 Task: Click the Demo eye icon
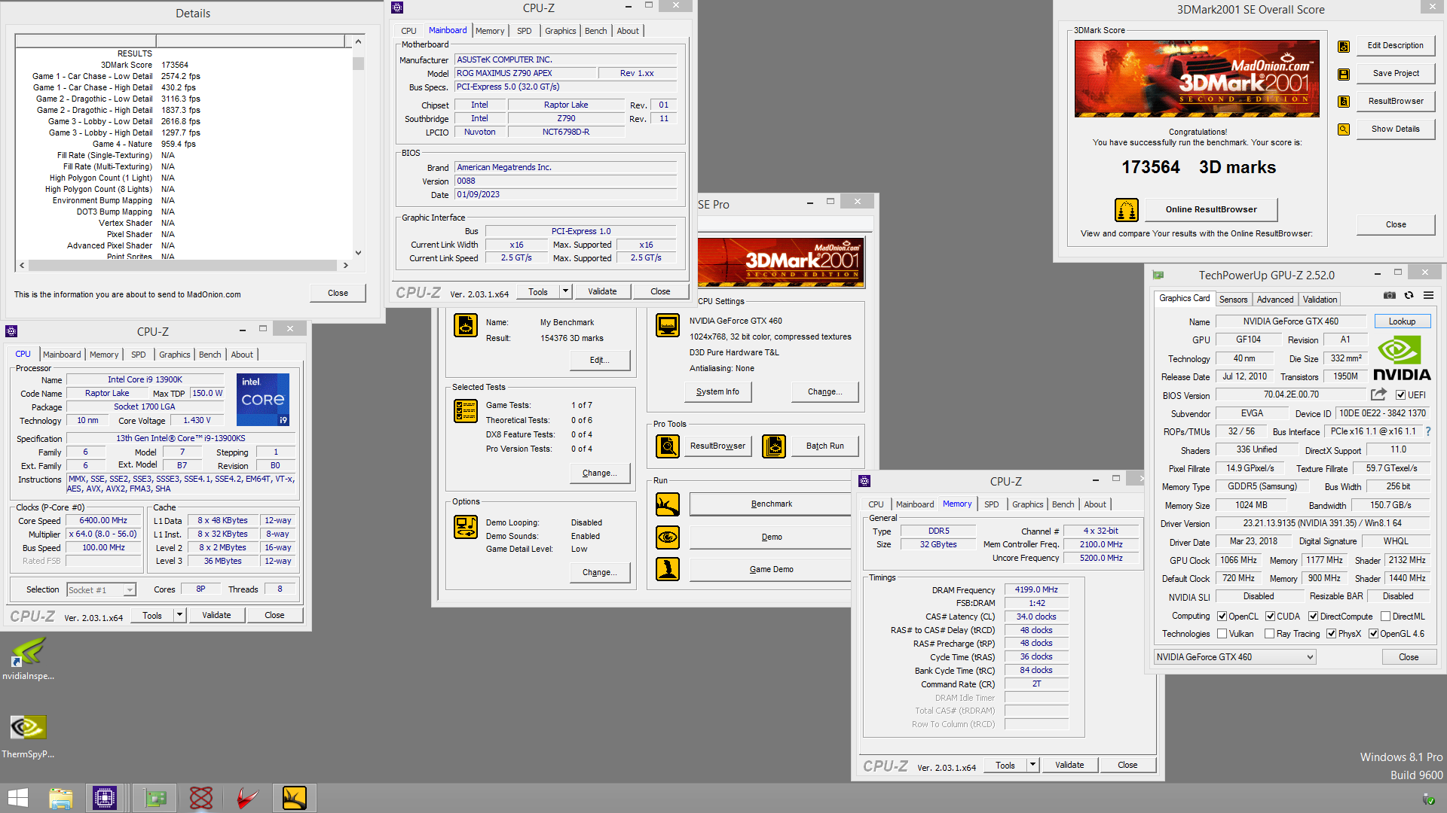point(668,537)
